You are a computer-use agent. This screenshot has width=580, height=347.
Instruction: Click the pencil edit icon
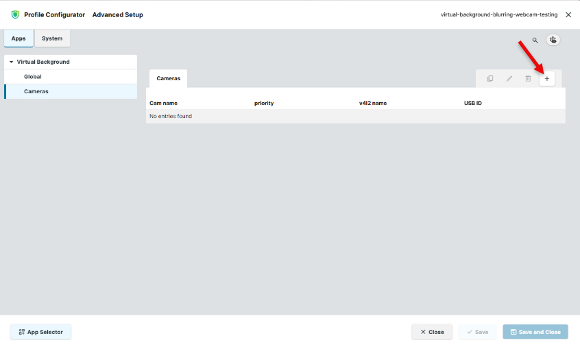(x=509, y=79)
